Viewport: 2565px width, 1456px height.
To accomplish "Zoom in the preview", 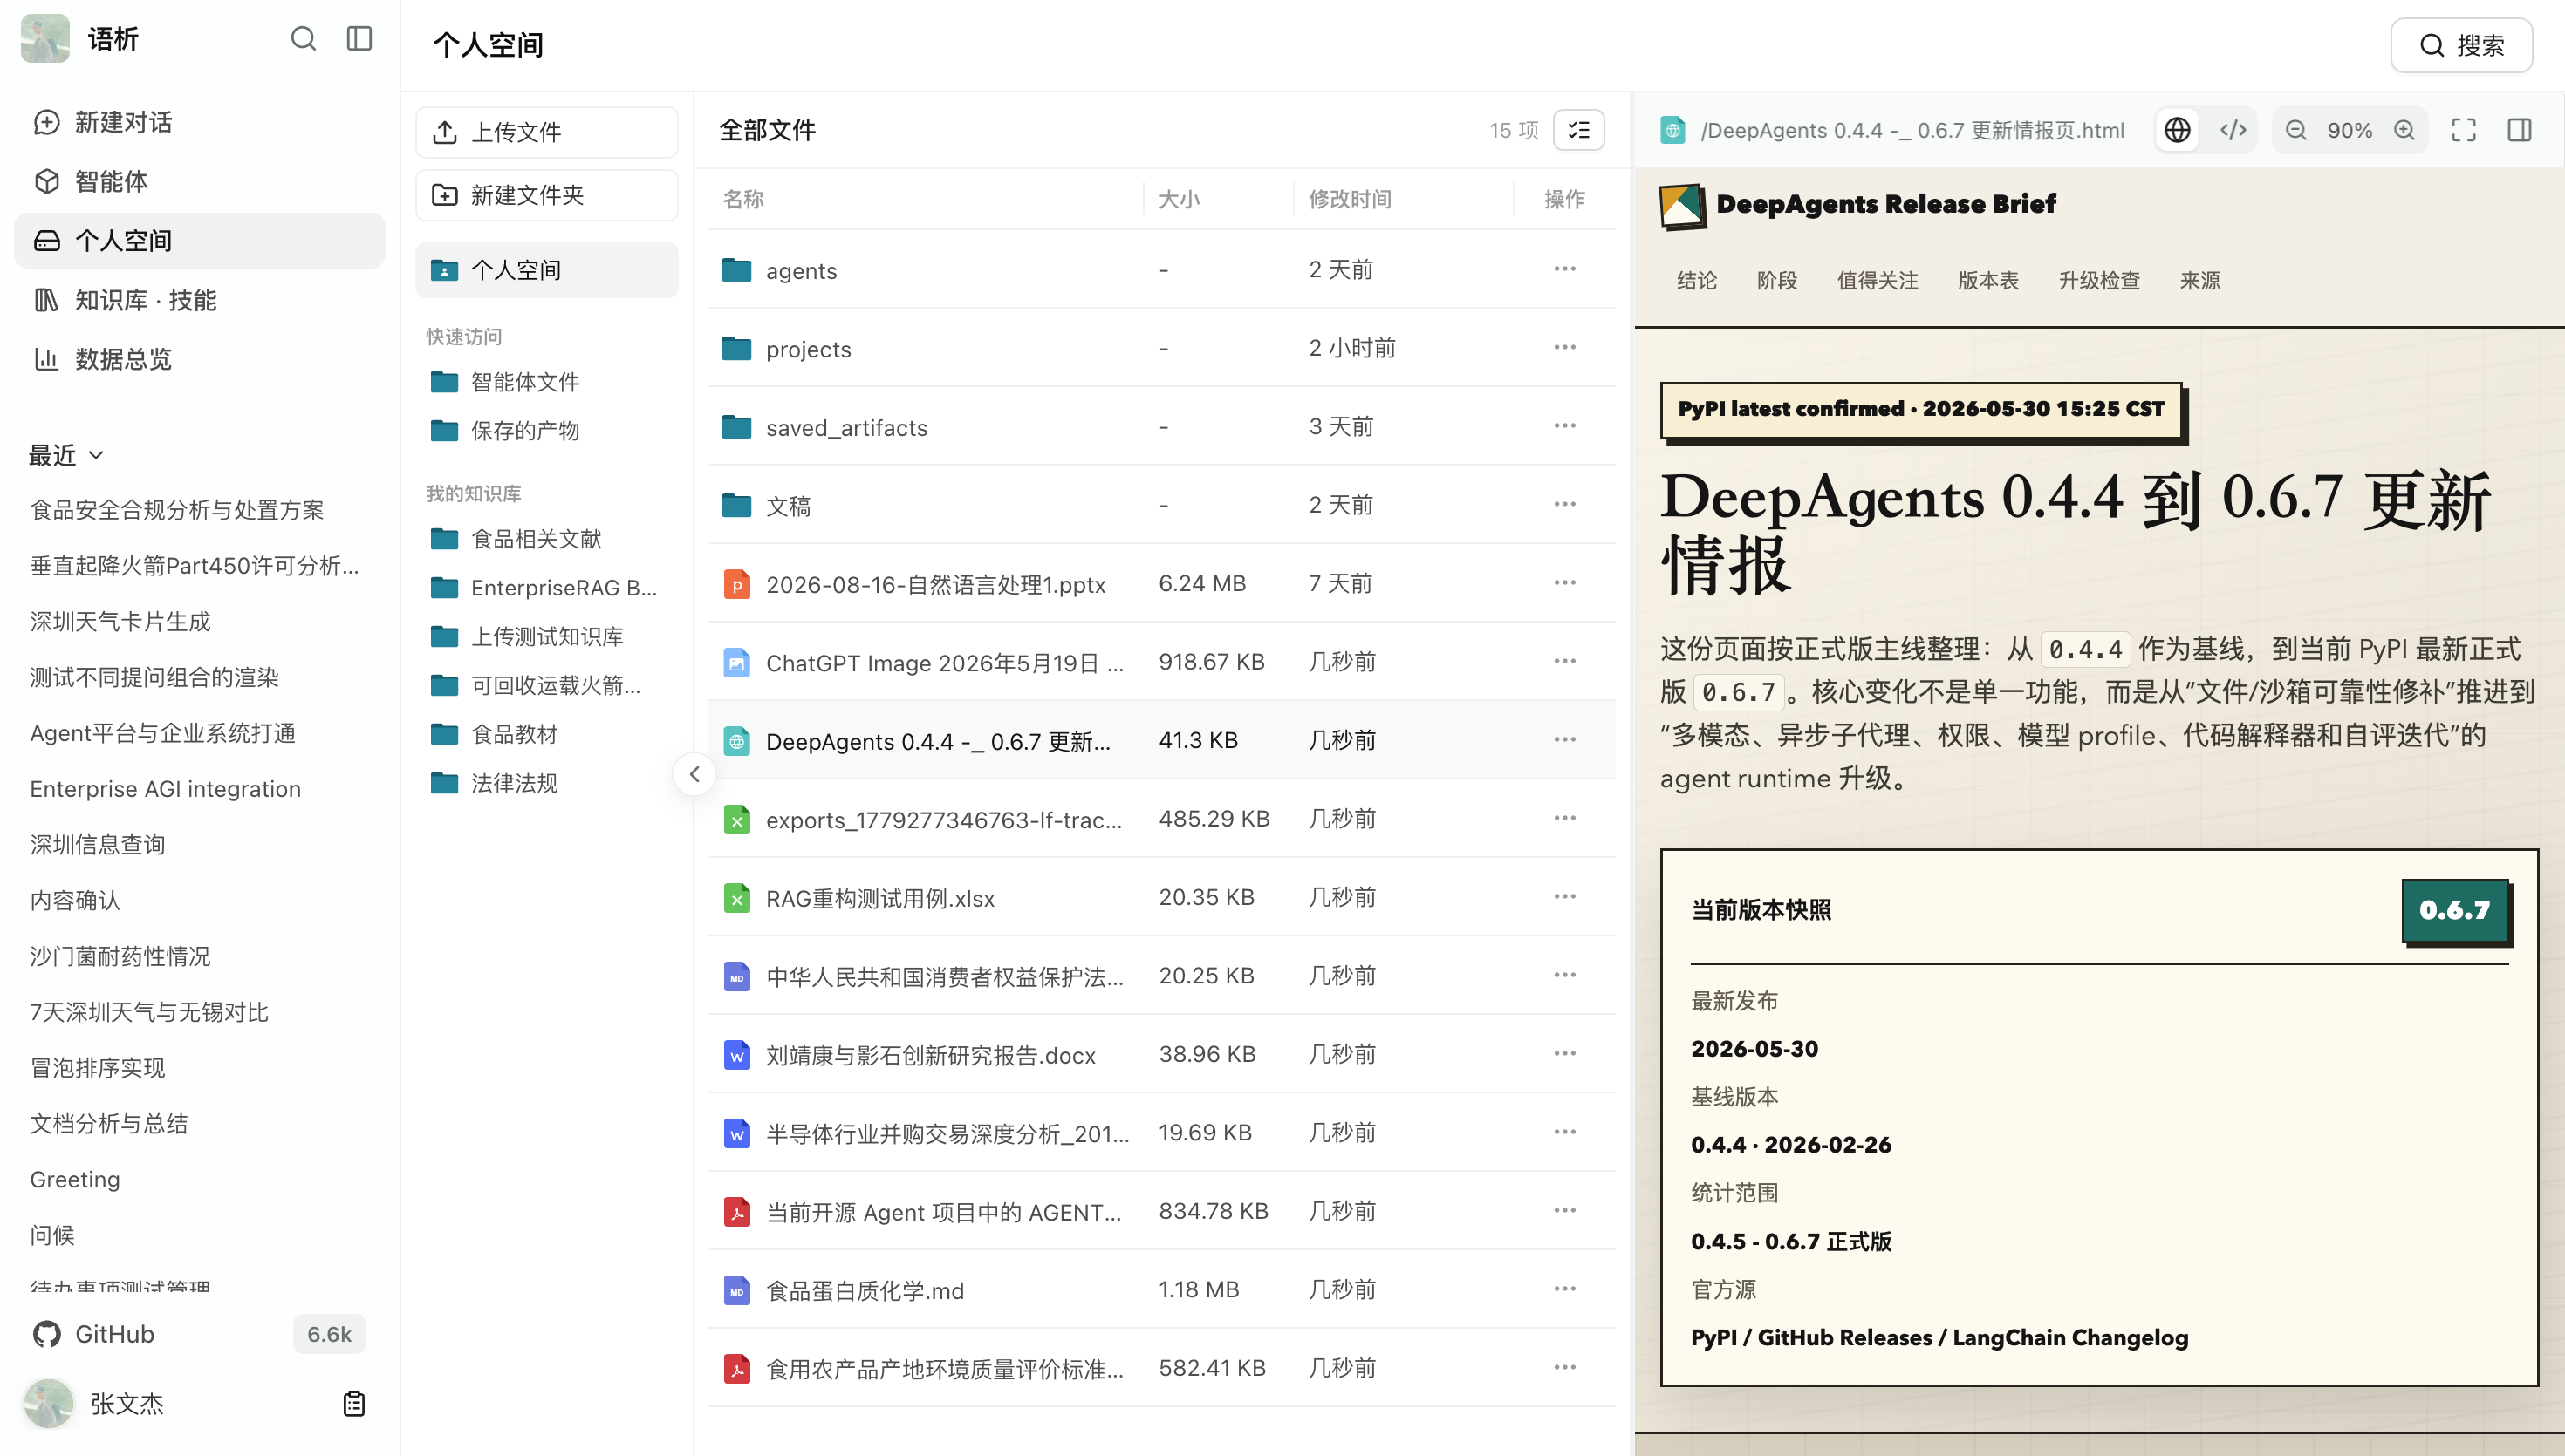I will point(2405,130).
